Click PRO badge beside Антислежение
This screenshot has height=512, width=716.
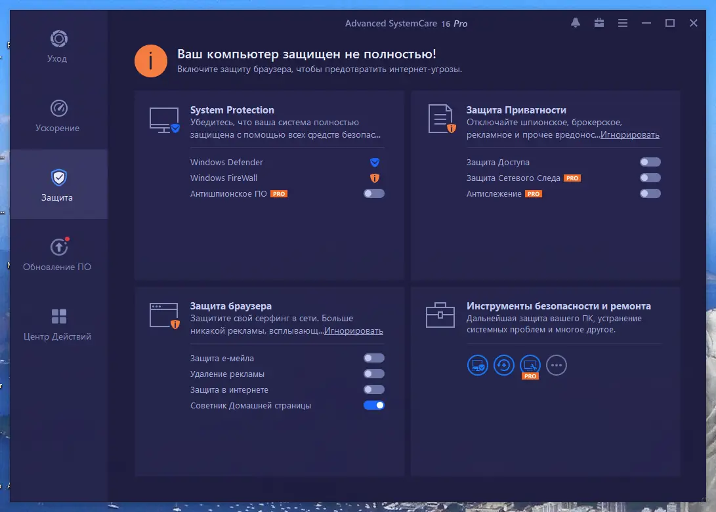tap(534, 194)
